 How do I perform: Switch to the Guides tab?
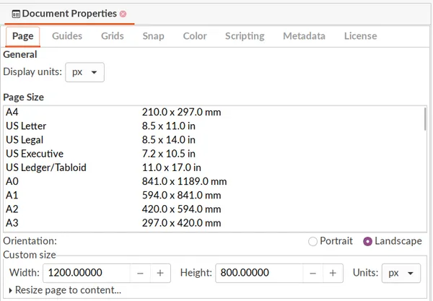(67, 36)
